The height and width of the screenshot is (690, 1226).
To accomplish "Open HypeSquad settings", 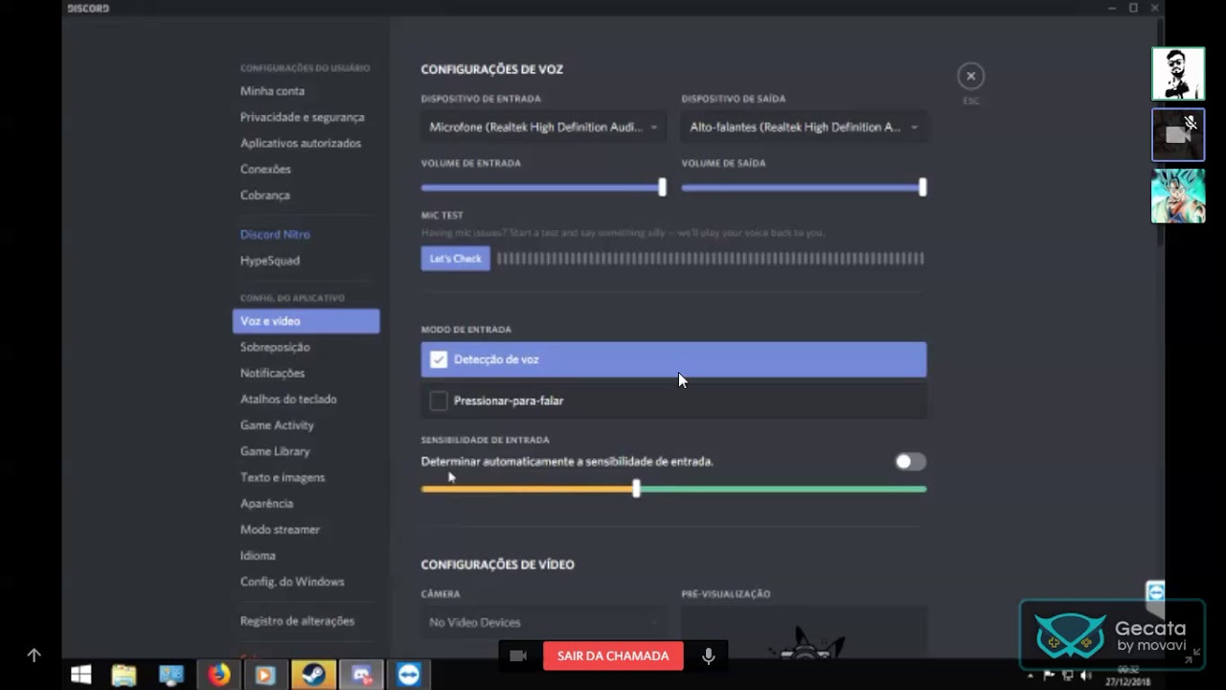I will point(270,260).
